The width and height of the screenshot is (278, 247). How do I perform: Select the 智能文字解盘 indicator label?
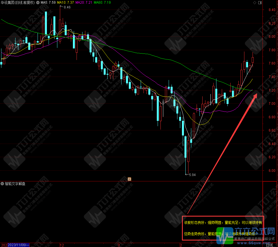15,184
